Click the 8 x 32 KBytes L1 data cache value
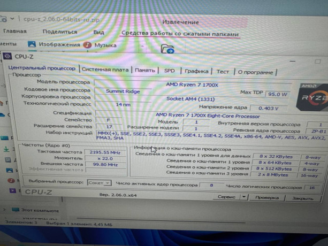Viewport: 328px width, 246px height. (x=276, y=156)
